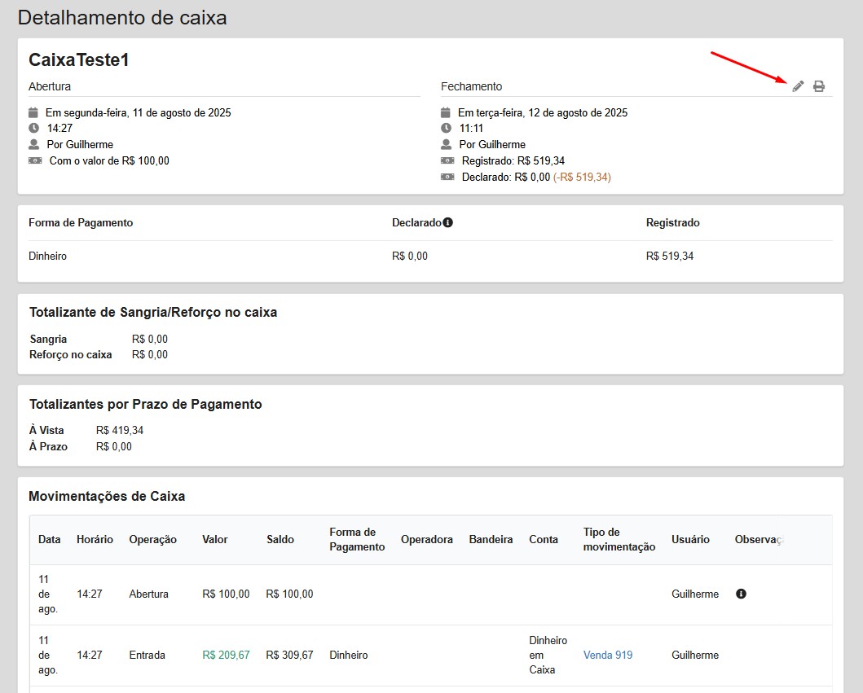Open the observation info icon in Abertura row
Screen dimensions: 863x693
(741, 594)
